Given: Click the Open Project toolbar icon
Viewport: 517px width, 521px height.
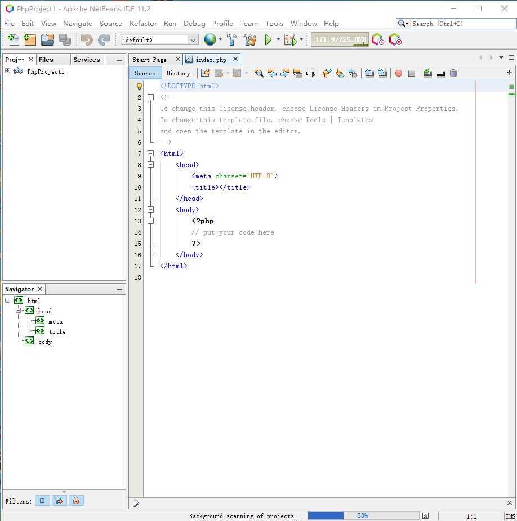Looking at the screenshot, I should [x=47, y=40].
